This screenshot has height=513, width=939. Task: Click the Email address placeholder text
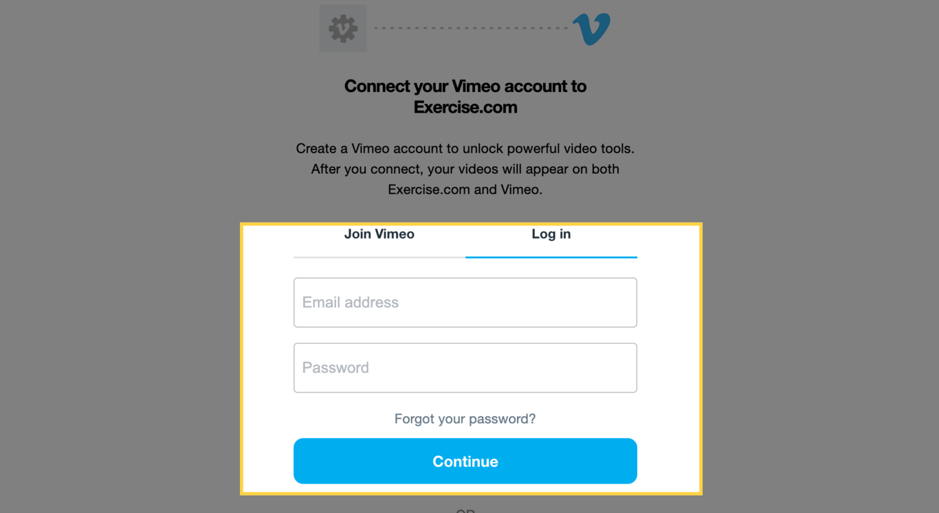[351, 302]
